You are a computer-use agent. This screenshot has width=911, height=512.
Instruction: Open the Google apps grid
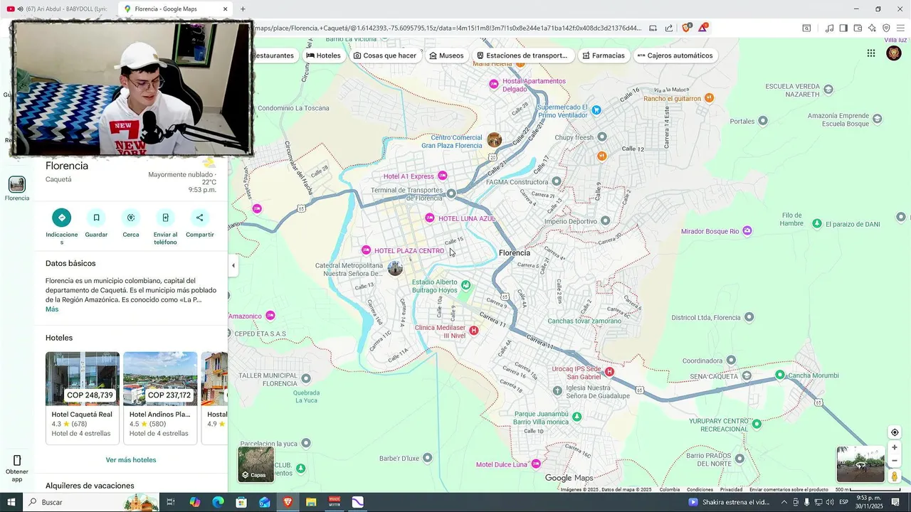[x=871, y=53]
